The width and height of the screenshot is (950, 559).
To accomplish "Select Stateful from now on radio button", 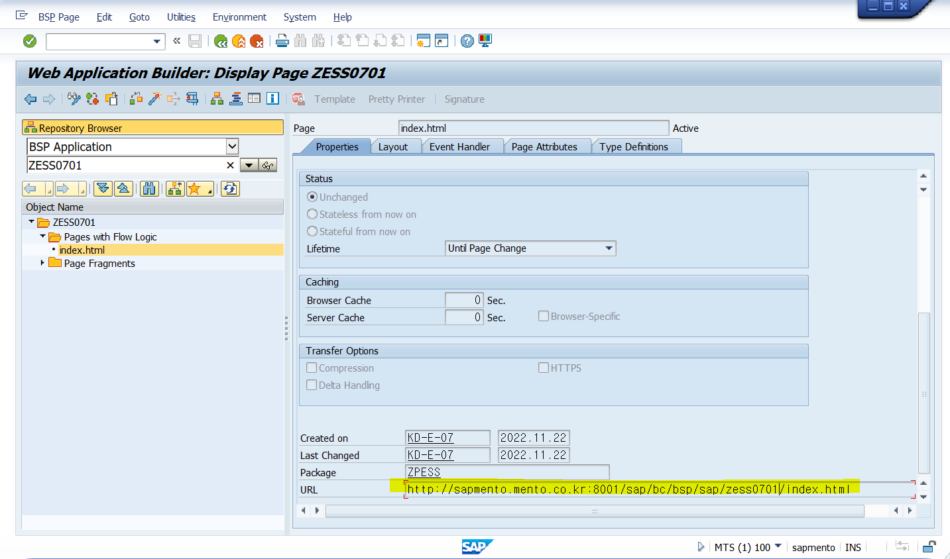I will (312, 231).
